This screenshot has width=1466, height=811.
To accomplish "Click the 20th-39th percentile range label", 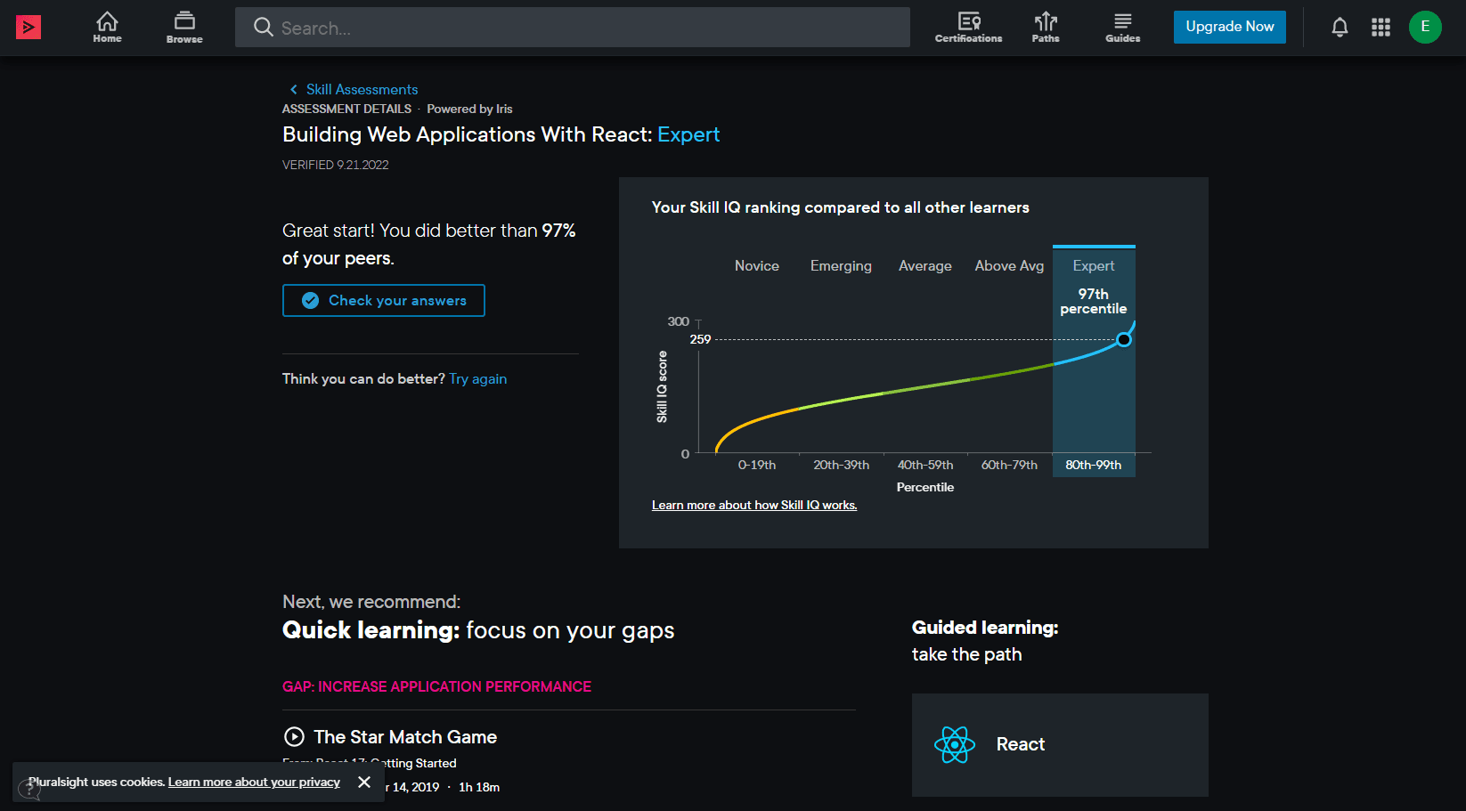I will 841,465.
